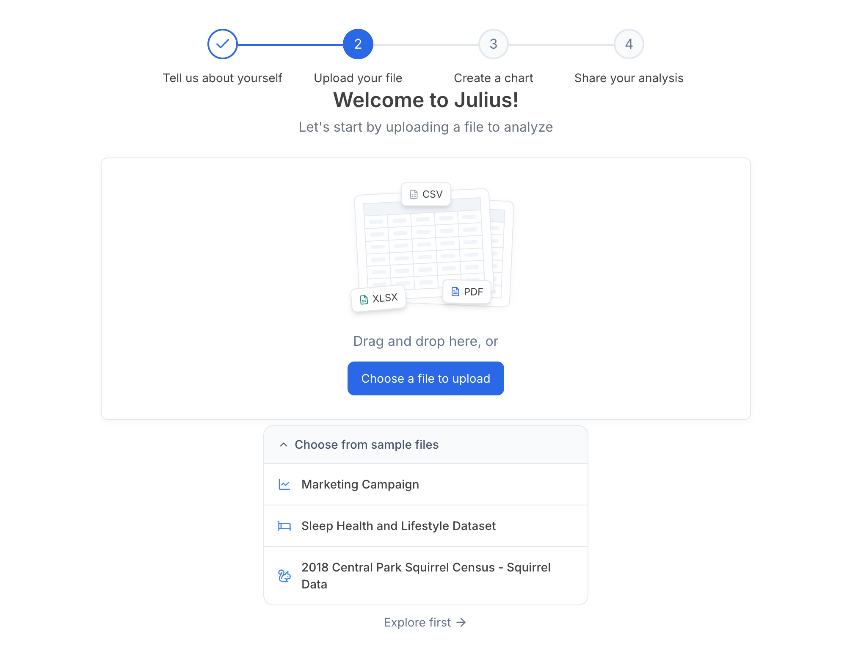Click the completed step checkmark circle
This screenshot has width=850, height=646.
pyautogui.click(x=222, y=44)
